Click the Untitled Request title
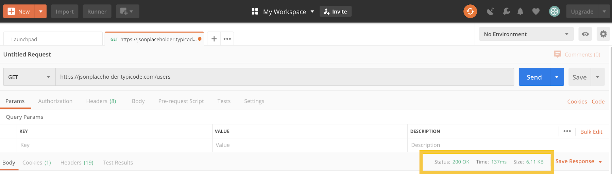 click(27, 55)
